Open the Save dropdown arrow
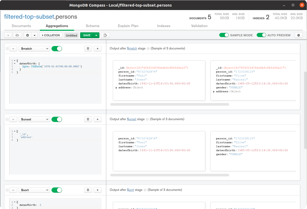 (x=96, y=35)
